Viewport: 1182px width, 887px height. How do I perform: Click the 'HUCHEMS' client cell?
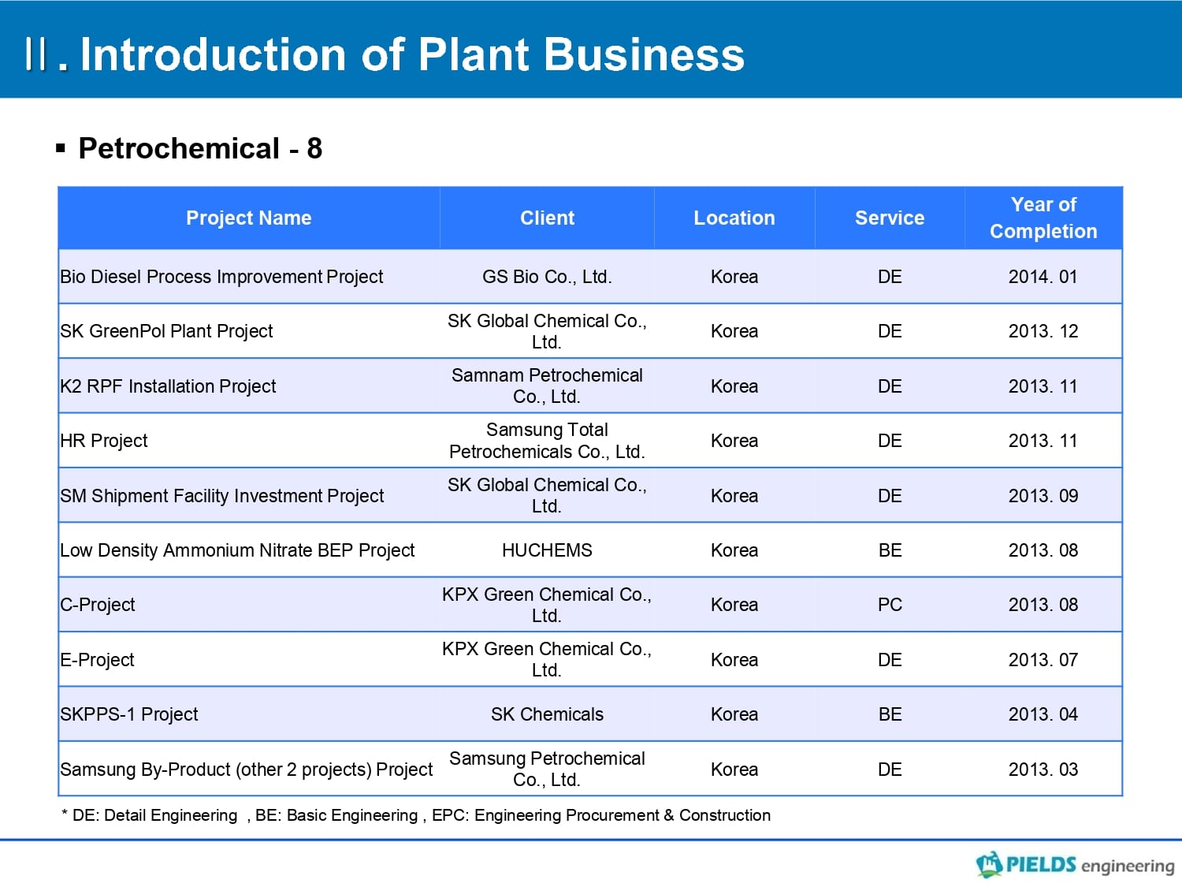pyautogui.click(x=547, y=550)
